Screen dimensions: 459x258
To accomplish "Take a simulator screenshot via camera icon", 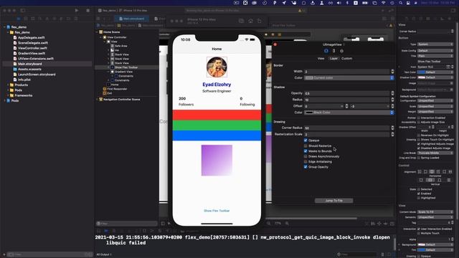I will point(241,21).
